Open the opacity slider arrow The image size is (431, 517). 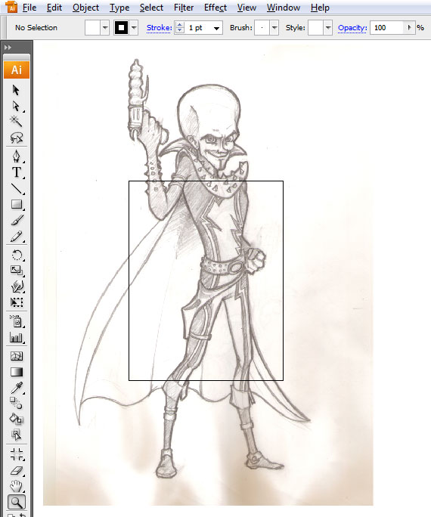pos(409,28)
